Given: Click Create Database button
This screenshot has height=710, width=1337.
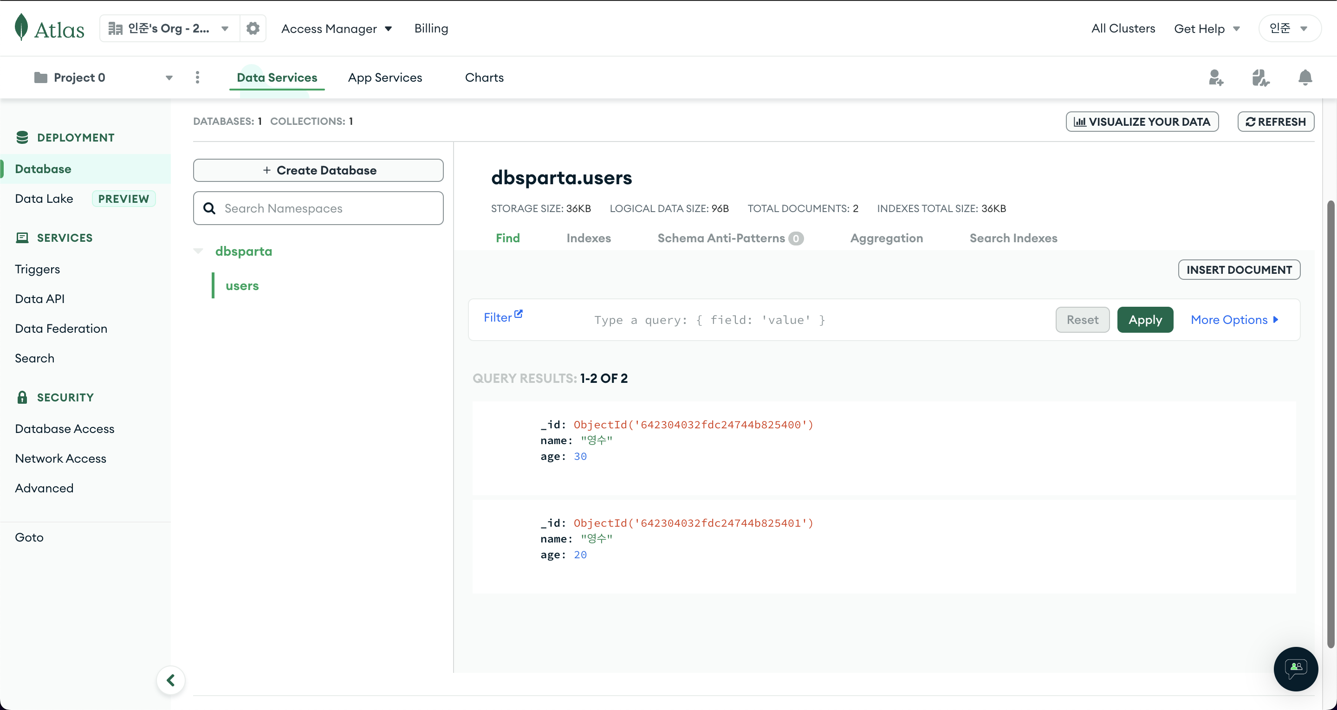Looking at the screenshot, I should 318,170.
